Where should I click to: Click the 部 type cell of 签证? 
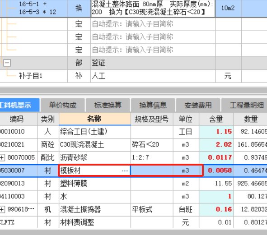(79, 63)
